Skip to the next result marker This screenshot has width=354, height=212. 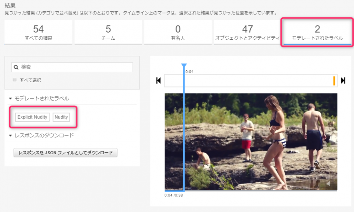point(343,80)
